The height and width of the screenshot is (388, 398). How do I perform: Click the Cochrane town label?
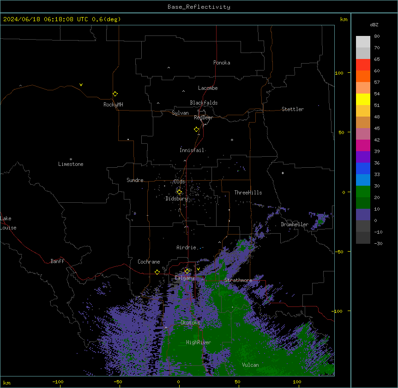[149, 262]
